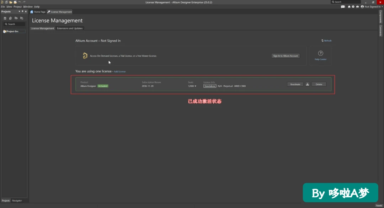This screenshot has height=208, width=384.
Task: Select the License Management document tab
Action: click(x=59, y=12)
